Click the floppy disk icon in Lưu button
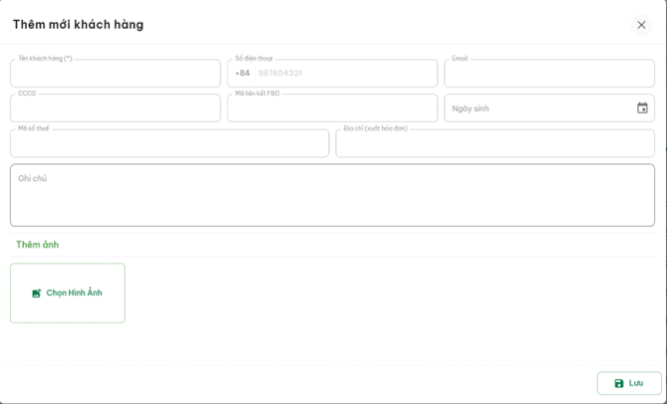 click(x=618, y=383)
